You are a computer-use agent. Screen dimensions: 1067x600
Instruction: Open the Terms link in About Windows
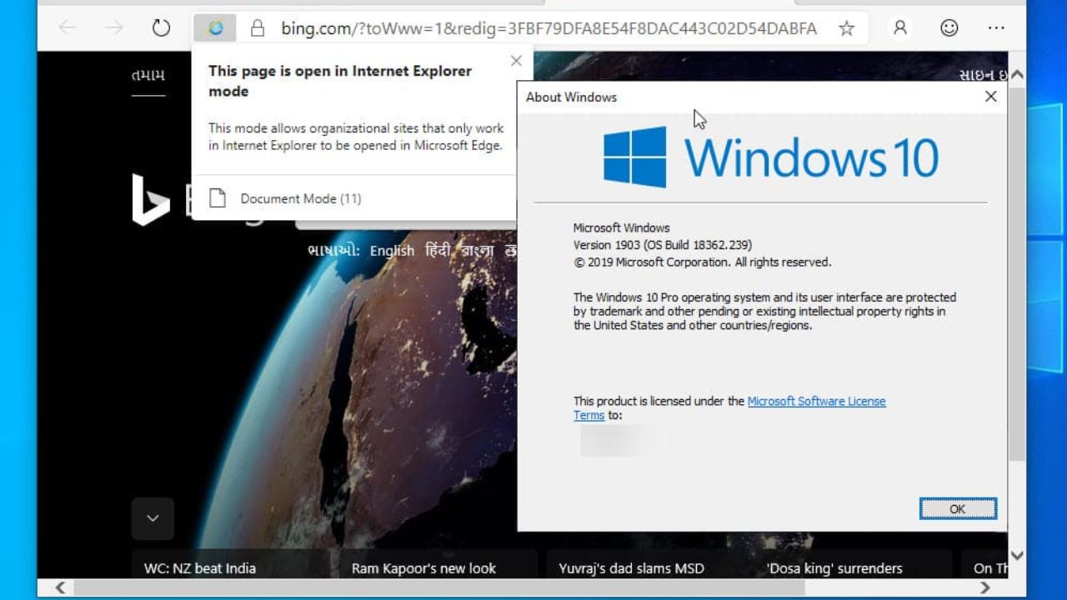(x=589, y=415)
